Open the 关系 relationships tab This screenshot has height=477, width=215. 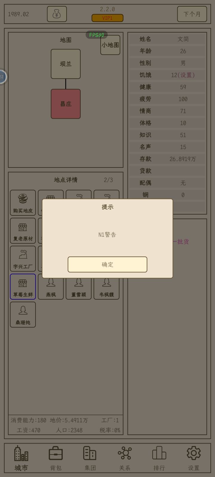[x=125, y=458]
